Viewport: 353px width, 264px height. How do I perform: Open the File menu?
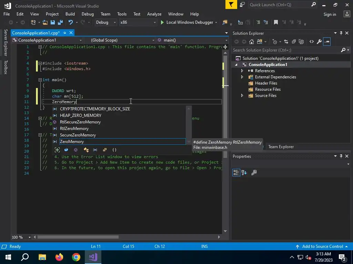(7, 14)
